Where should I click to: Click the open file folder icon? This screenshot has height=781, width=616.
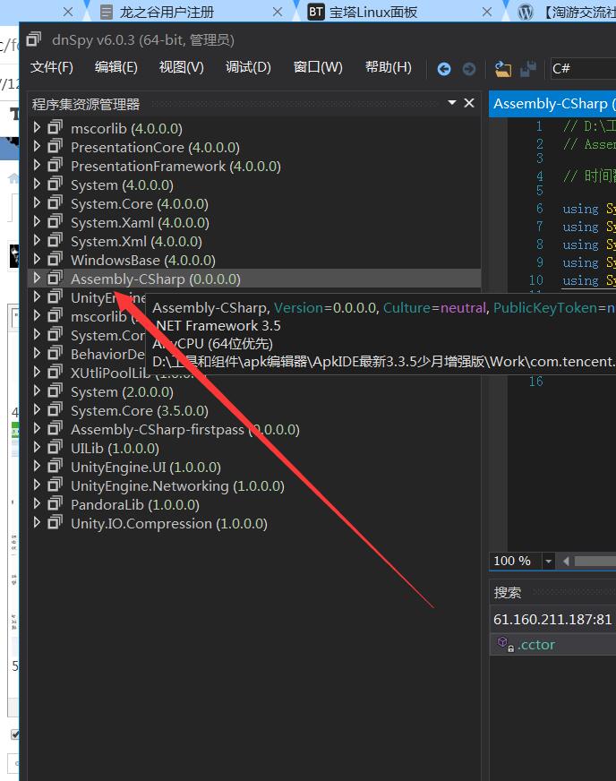502,68
